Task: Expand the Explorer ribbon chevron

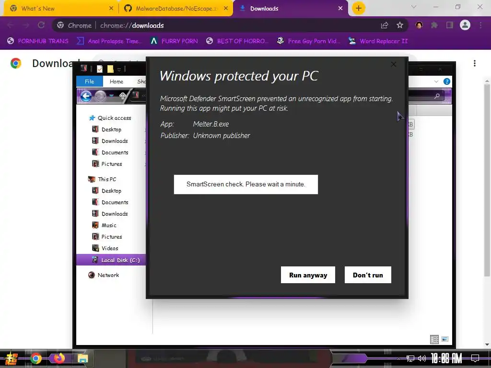Action: click(436, 81)
